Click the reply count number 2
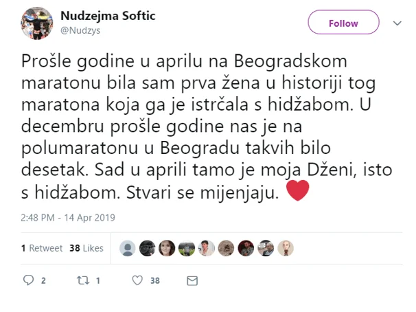This screenshot has height=312, width=416. coord(43,280)
